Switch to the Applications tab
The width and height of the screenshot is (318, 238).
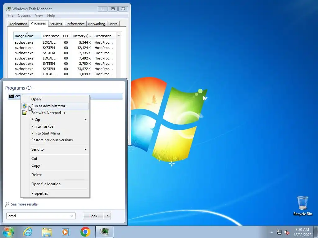18,24
